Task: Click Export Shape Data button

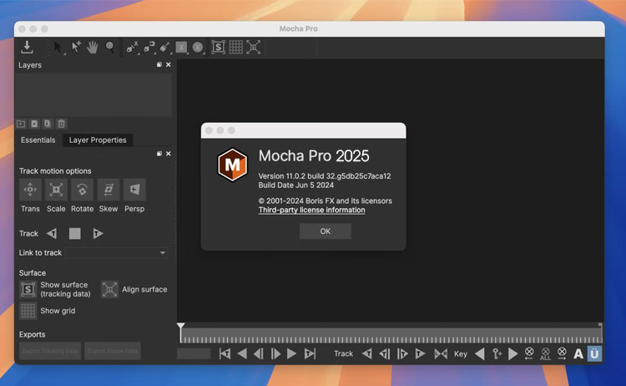Action: click(x=113, y=351)
